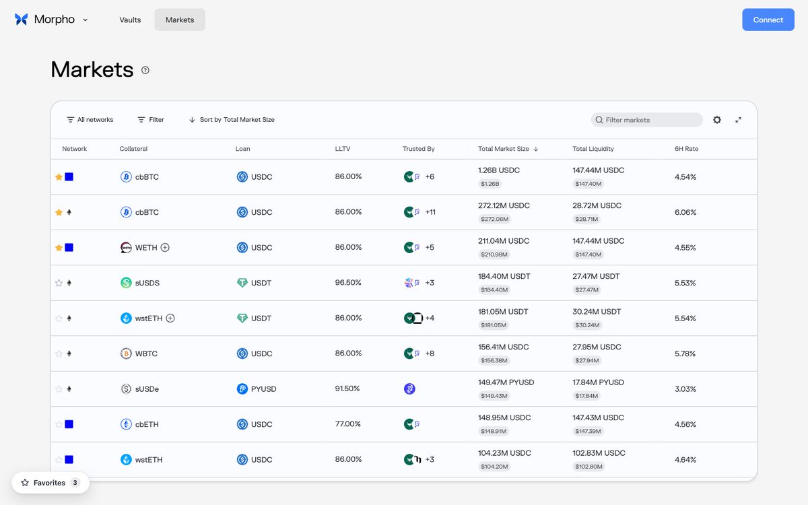Click the USDC icon in WBTC row

(x=242, y=353)
